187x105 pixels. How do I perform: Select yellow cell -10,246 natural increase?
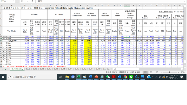[74, 41]
